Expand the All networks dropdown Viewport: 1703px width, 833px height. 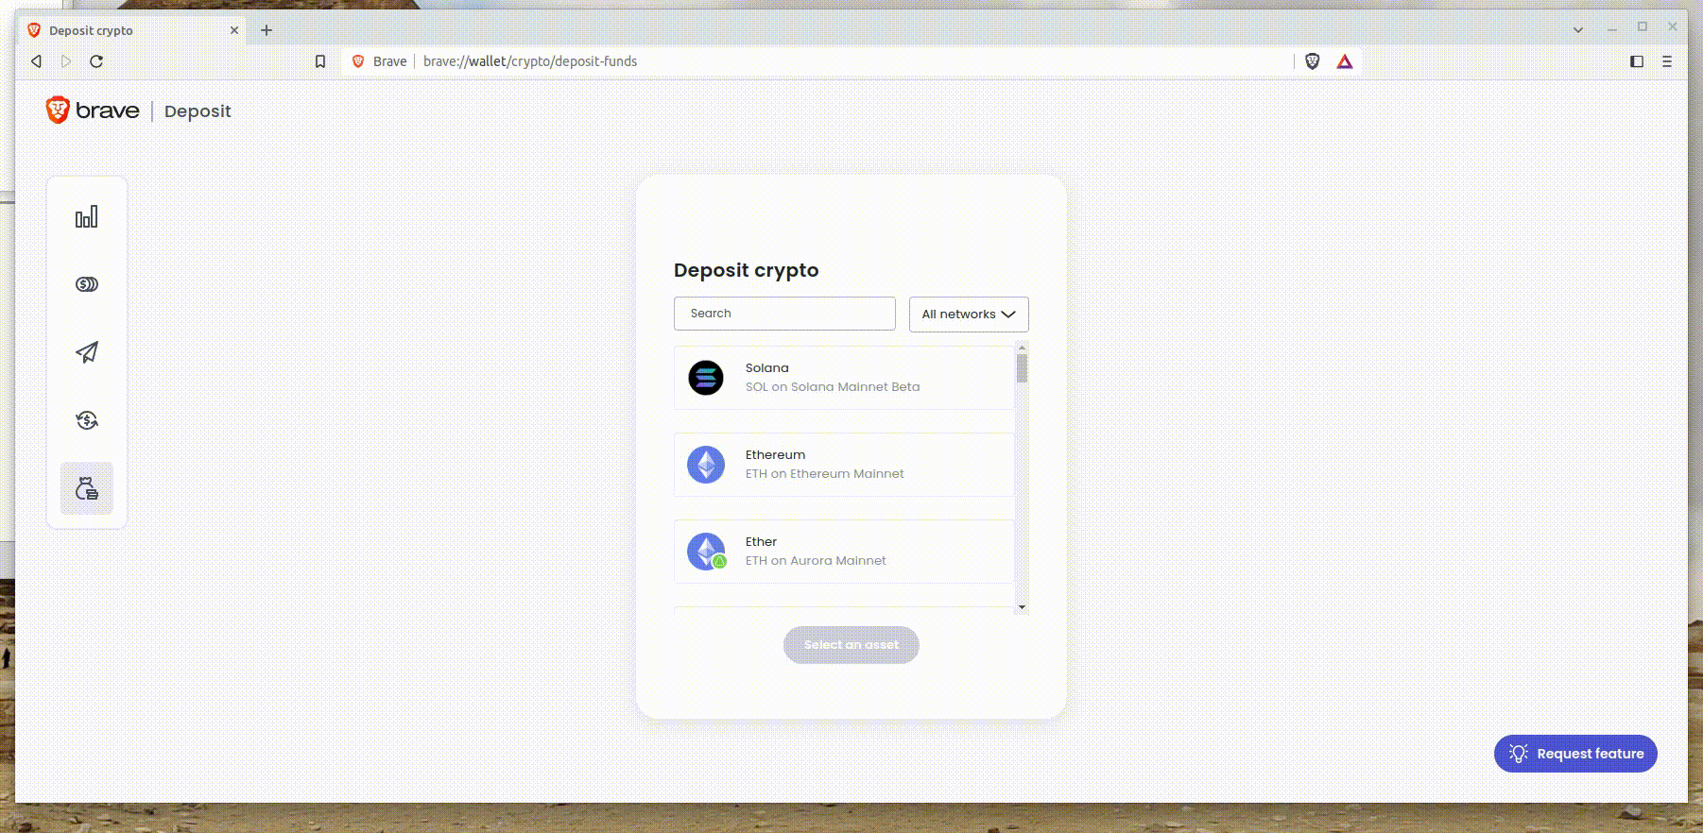coord(968,314)
